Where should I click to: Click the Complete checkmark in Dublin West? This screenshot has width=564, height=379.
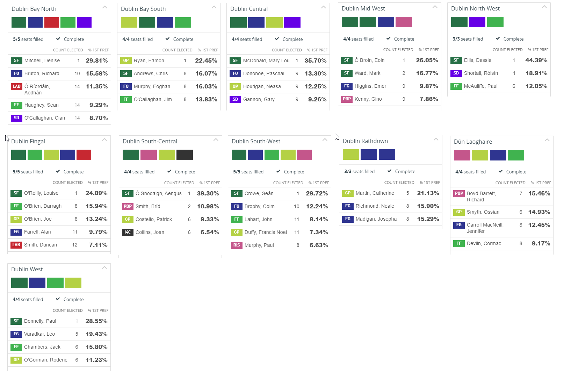point(58,299)
